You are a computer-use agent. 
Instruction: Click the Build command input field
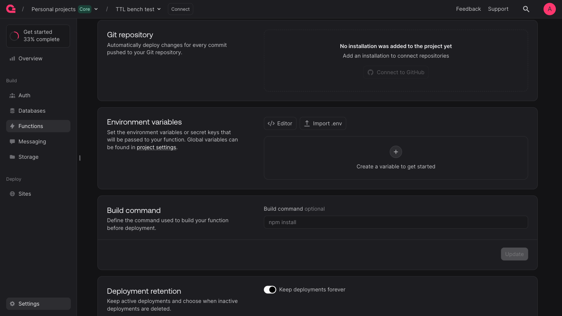(396, 222)
